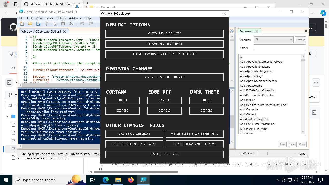Open Firefox from the taskbar

tap(131, 180)
